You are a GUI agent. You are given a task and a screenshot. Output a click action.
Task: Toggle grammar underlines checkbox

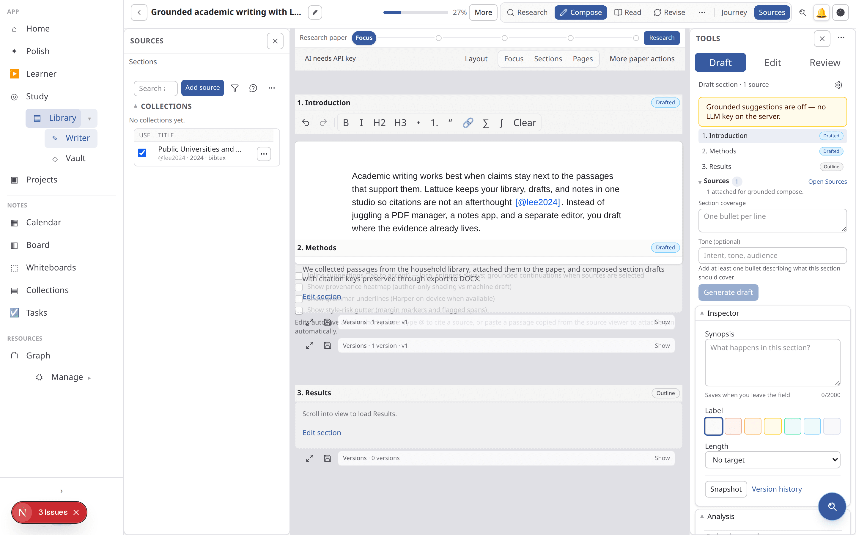pos(299,299)
